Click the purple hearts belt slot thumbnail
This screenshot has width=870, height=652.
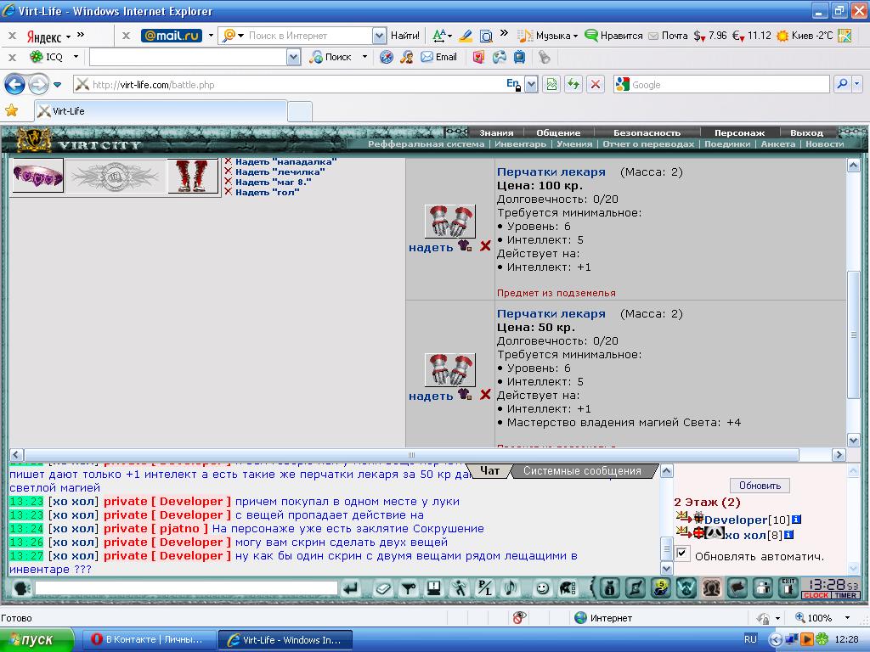37,176
